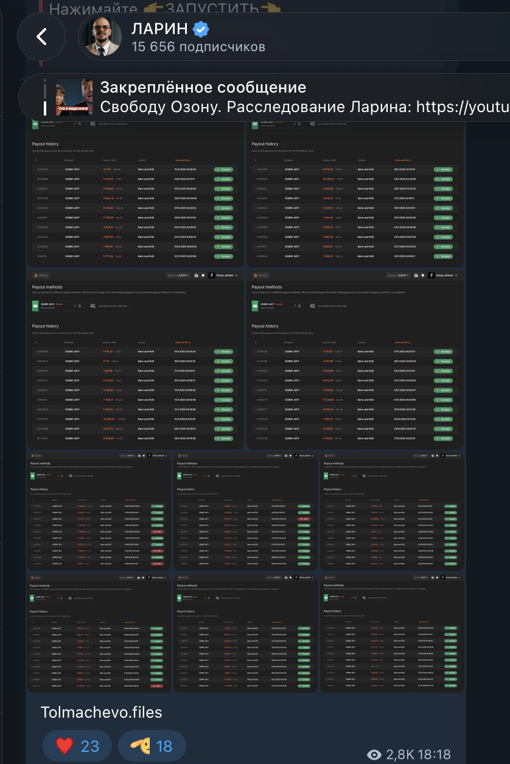
Task: Add a heart reaction showing 23
Action: pos(77,746)
